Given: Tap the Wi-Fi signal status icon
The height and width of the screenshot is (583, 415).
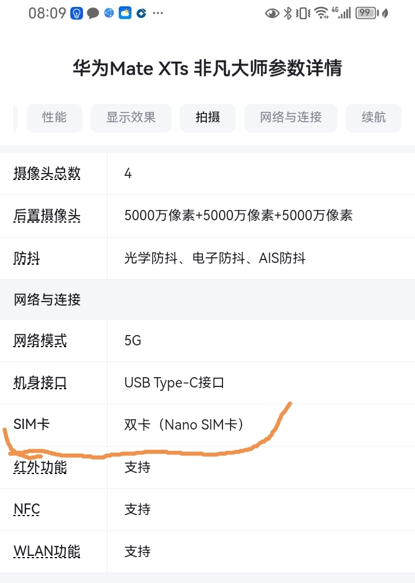Looking at the screenshot, I should tap(321, 13).
